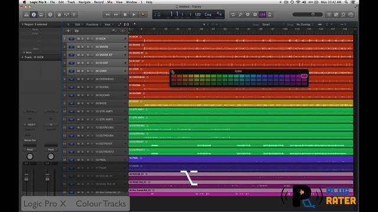Open the Tuner with the tuning fork icon
The image size is (378, 212).
click(x=240, y=15)
